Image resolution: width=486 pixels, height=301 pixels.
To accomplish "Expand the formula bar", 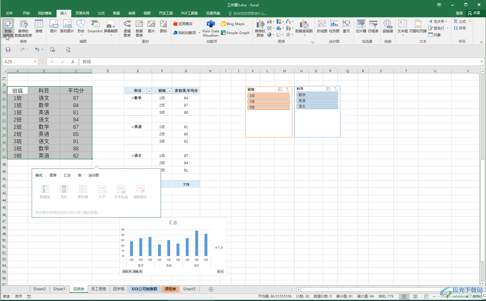I will click(482, 61).
